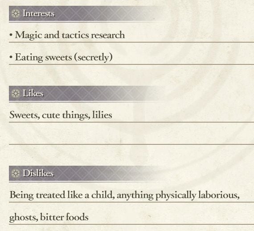Click the emblem icon beside Interests
254x231 pixels.
(x=16, y=13)
